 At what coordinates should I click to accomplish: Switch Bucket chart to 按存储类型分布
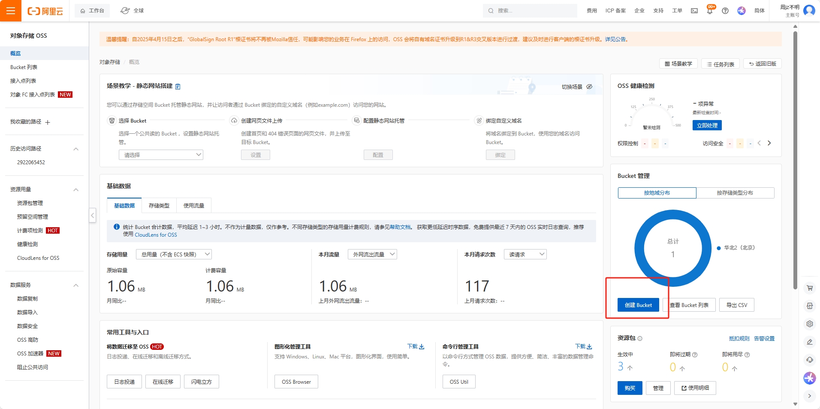(735, 193)
